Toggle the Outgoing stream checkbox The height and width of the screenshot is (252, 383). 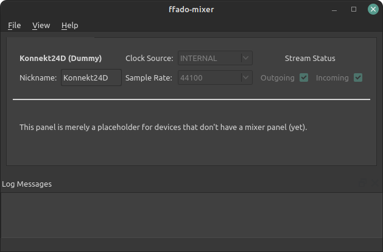(304, 77)
